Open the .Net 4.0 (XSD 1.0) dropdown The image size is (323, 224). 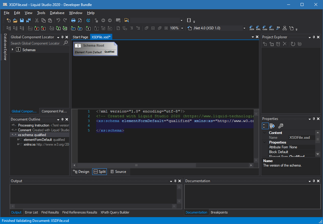[245, 28]
